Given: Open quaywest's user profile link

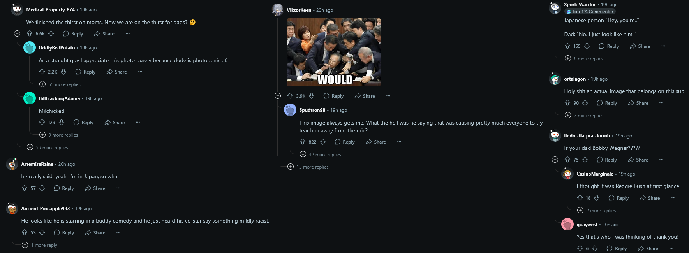Looking at the screenshot, I should tap(587, 225).
